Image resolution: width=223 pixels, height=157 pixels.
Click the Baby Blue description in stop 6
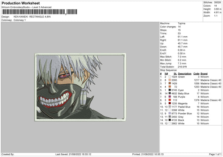pyautogui.click(x=184, y=94)
